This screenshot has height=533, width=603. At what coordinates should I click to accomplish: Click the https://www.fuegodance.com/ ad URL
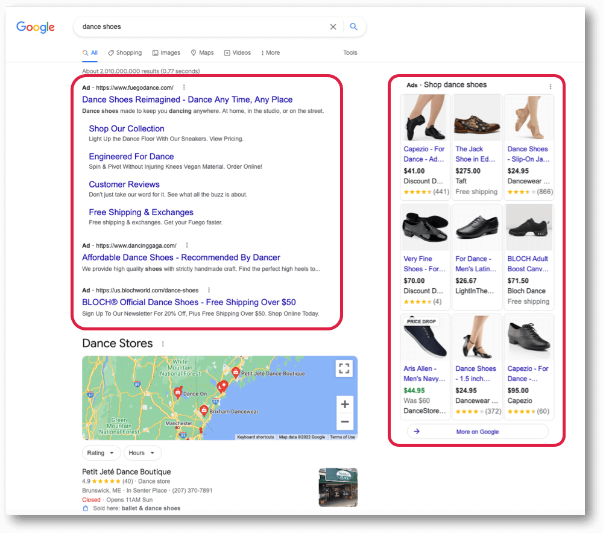tap(134, 87)
